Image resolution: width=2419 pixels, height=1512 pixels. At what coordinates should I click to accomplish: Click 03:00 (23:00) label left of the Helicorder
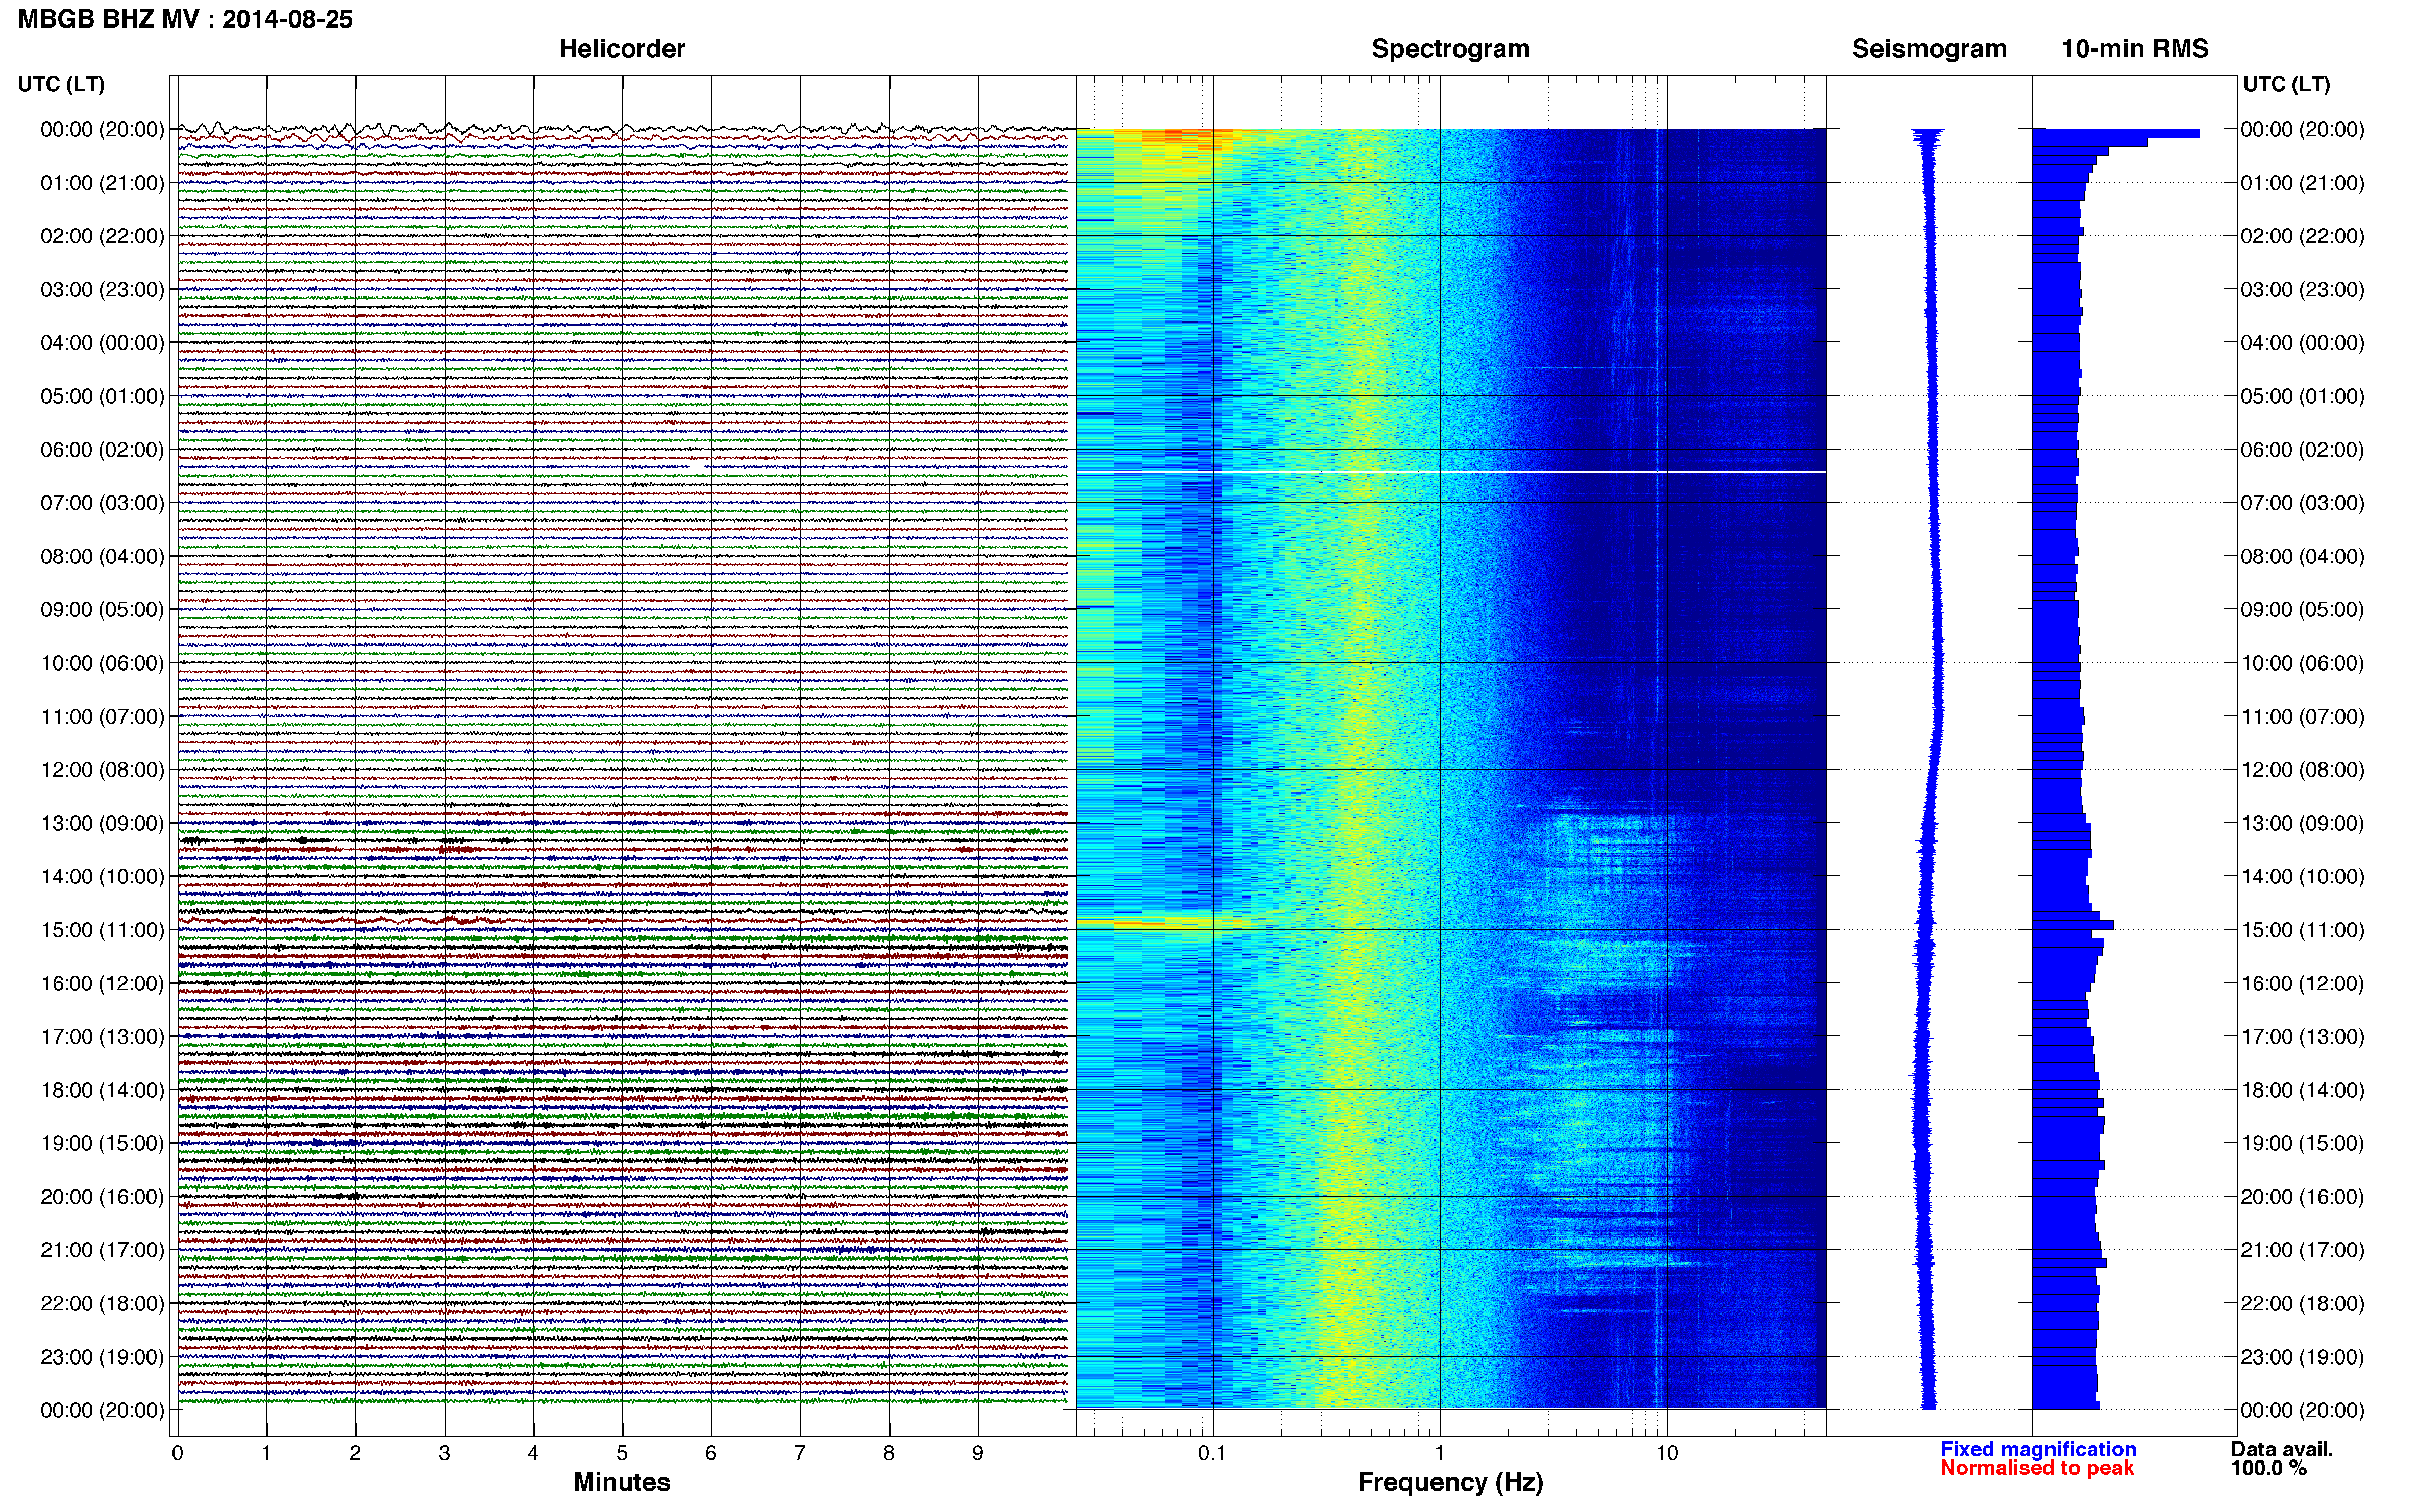click(x=102, y=290)
